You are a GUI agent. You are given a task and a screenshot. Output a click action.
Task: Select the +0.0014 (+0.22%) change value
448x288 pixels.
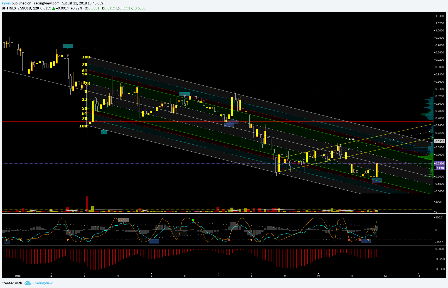(x=70, y=8)
